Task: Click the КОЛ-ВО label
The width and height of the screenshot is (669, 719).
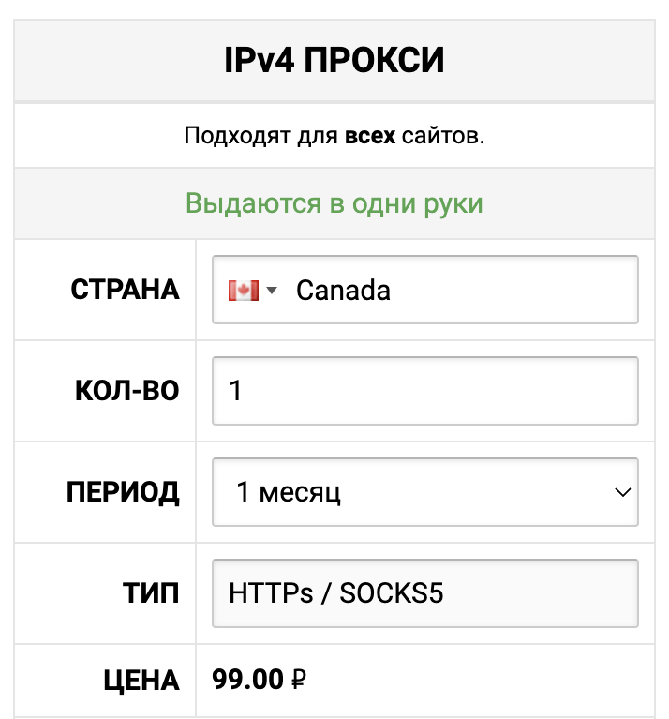Action: tap(127, 391)
